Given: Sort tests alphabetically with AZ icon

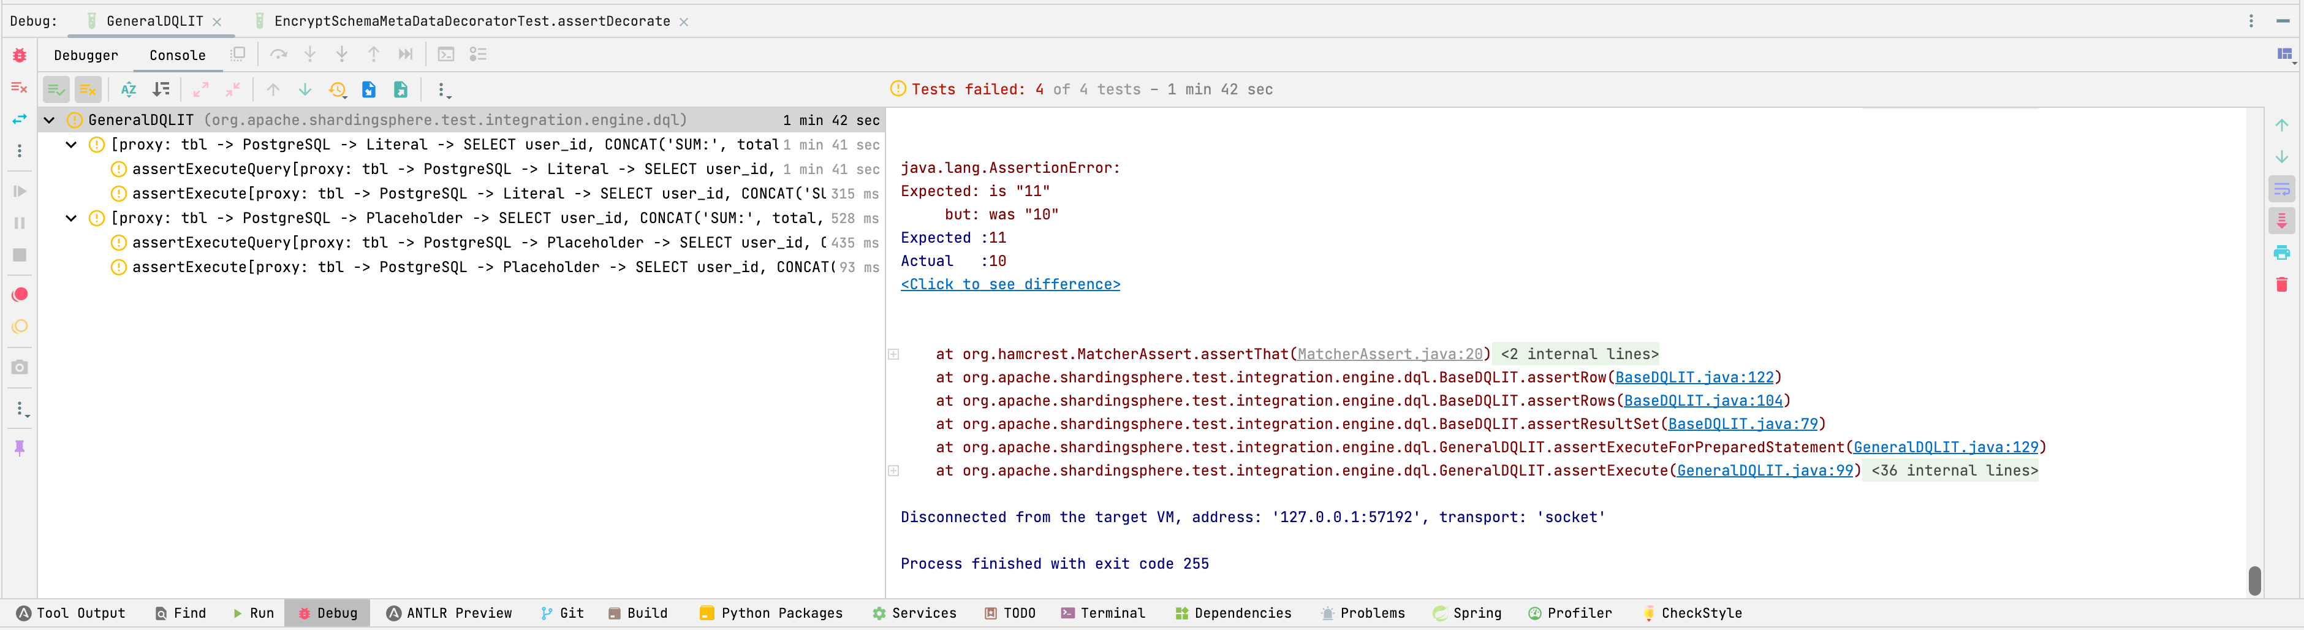Looking at the screenshot, I should (x=129, y=89).
